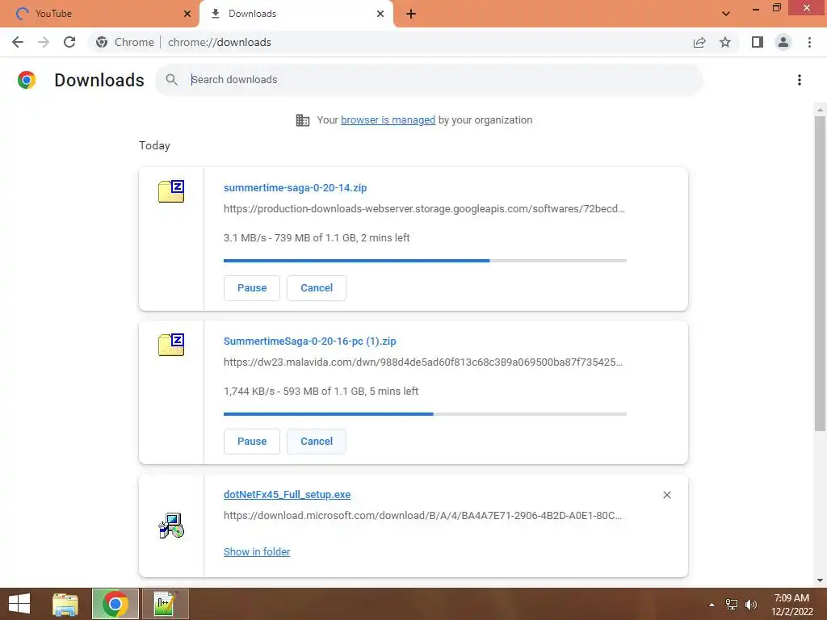Image resolution: width=827 pixels, height=620 pixels.
Task: Open the network tray icon
Action: pos(732,605)
